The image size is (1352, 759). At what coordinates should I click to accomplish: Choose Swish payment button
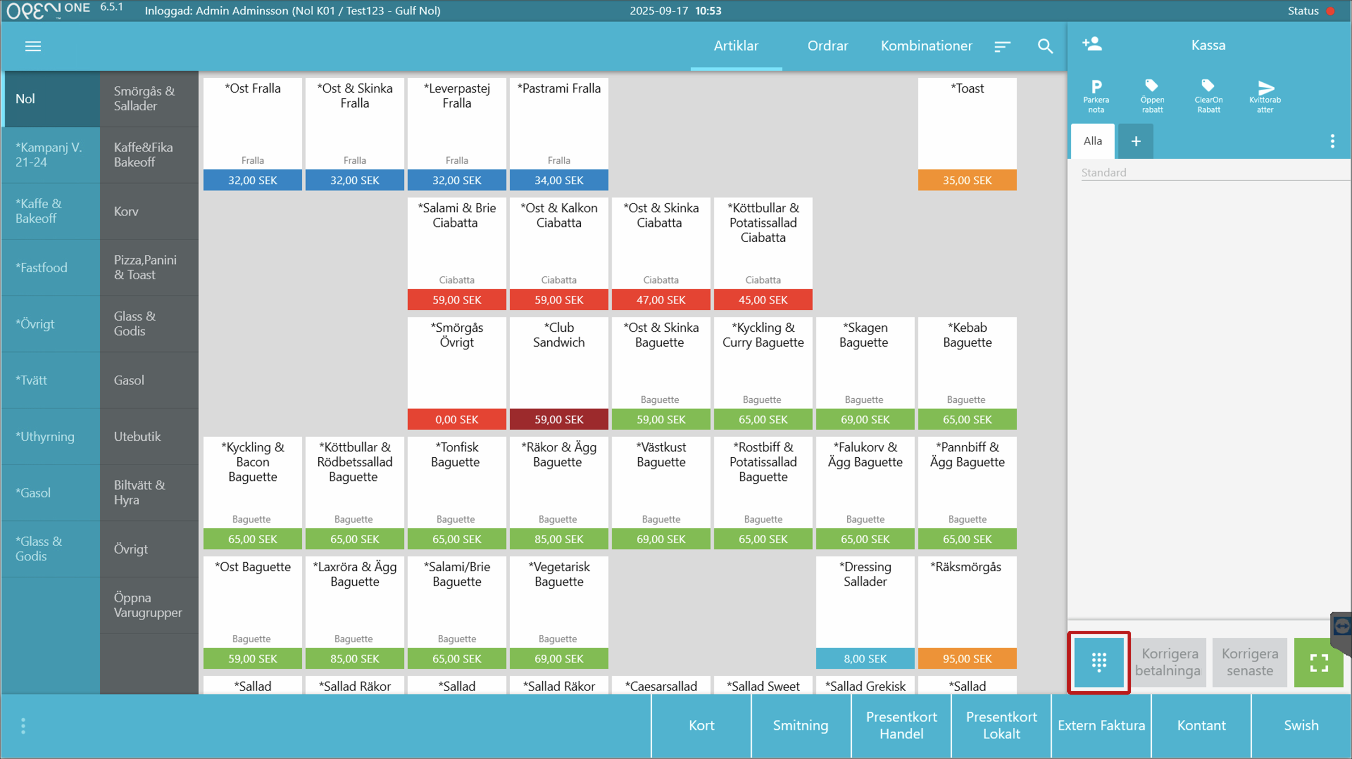pyautogui.click(x=1301, y=725)
